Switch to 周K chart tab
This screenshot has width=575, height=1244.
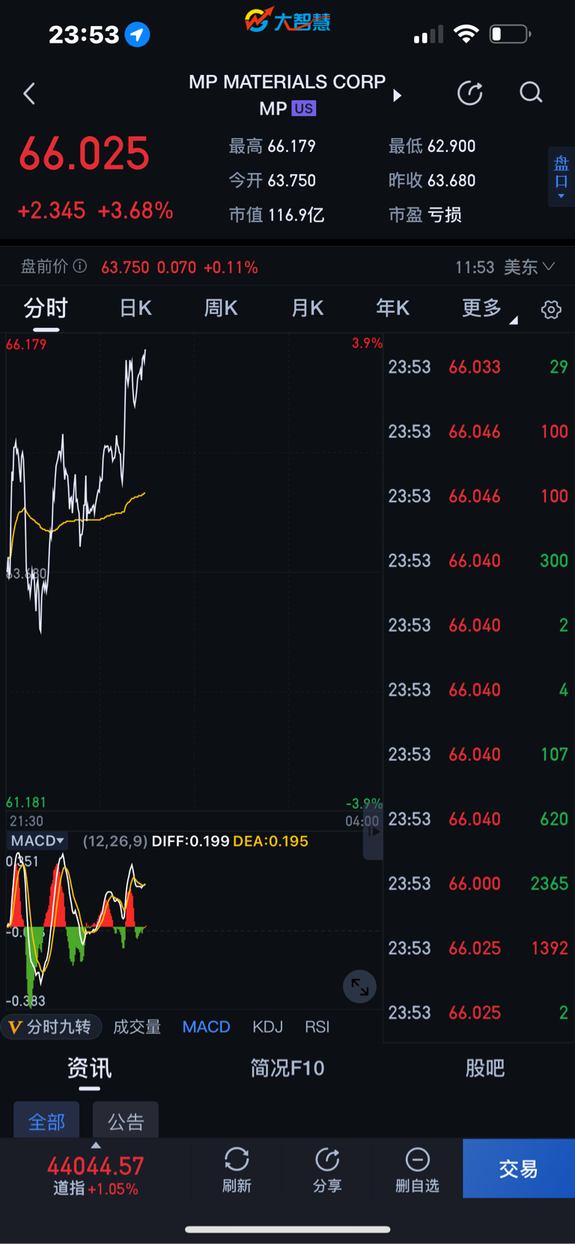coord(221,308)
